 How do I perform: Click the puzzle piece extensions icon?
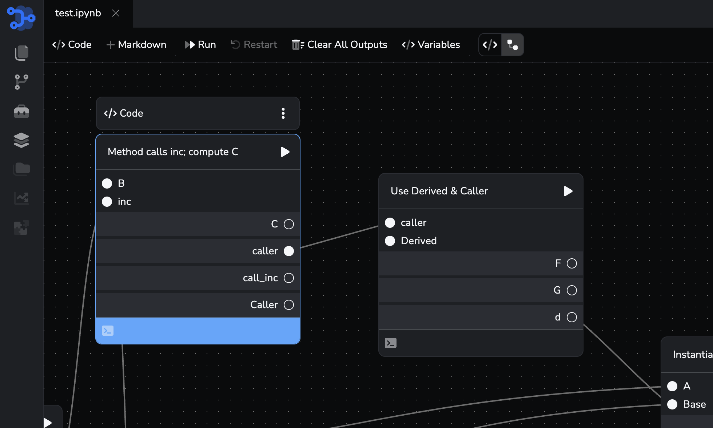pyautogui.click(x=21, y=227)
